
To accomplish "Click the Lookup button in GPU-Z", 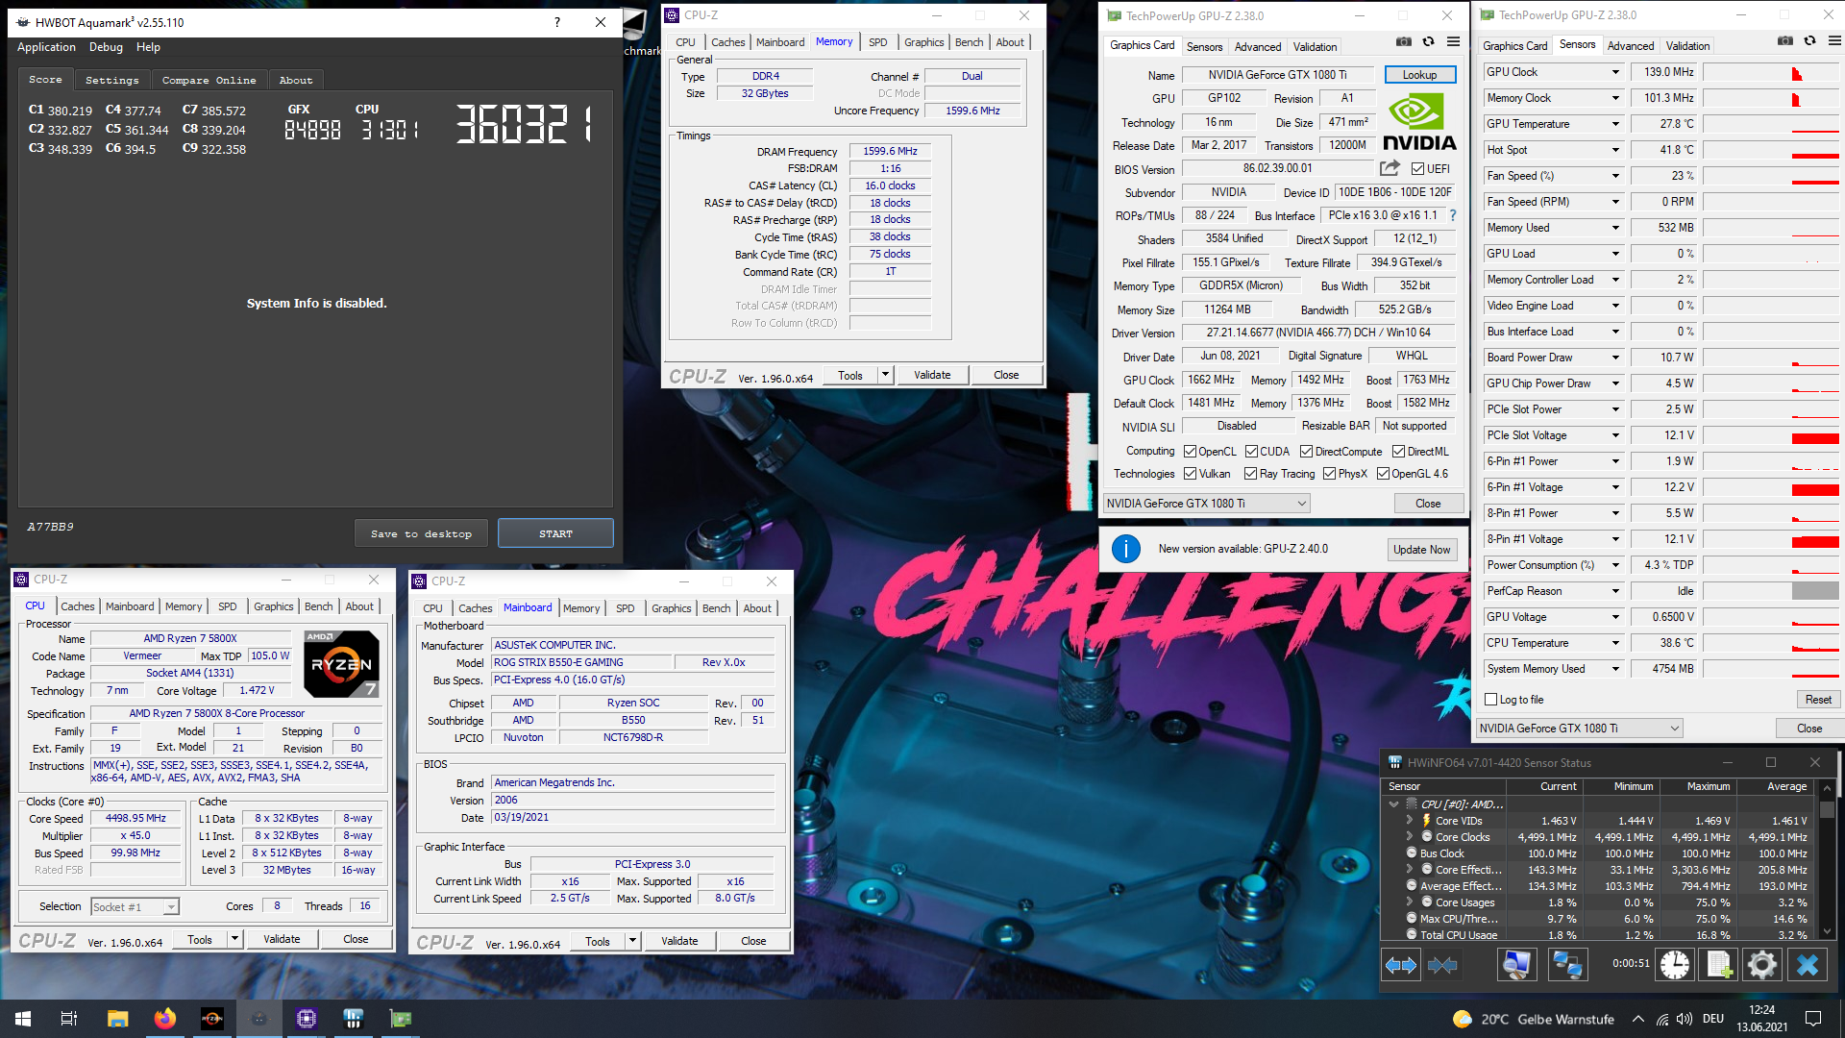I will 1419,75.
